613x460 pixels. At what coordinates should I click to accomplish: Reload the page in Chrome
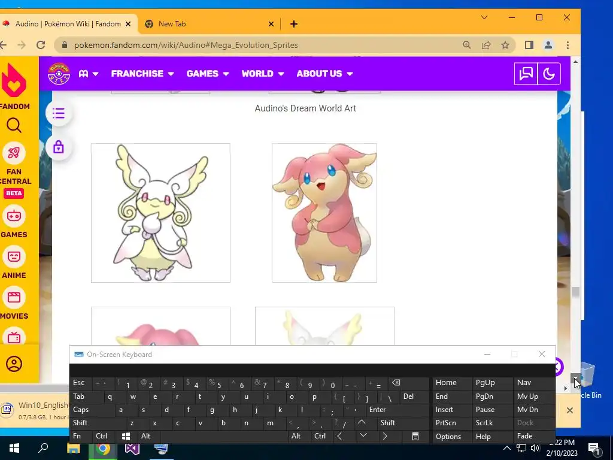click(41, 45)
